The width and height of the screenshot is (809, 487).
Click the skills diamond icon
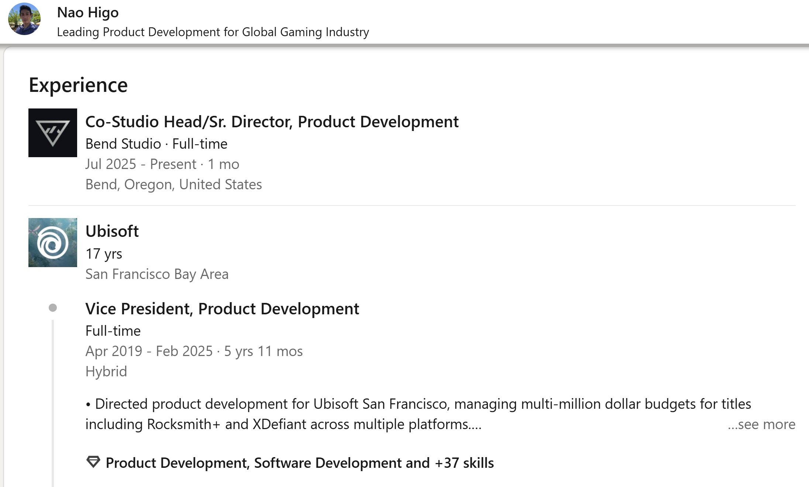point(93,462)
